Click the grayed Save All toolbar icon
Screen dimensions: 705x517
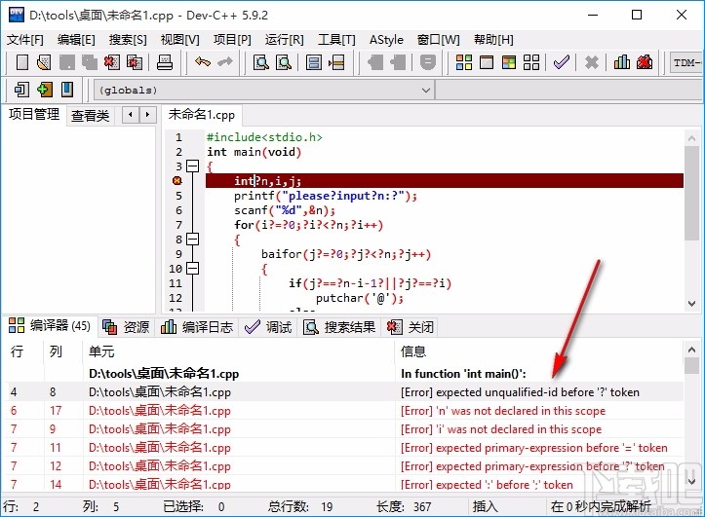[89, 62]
